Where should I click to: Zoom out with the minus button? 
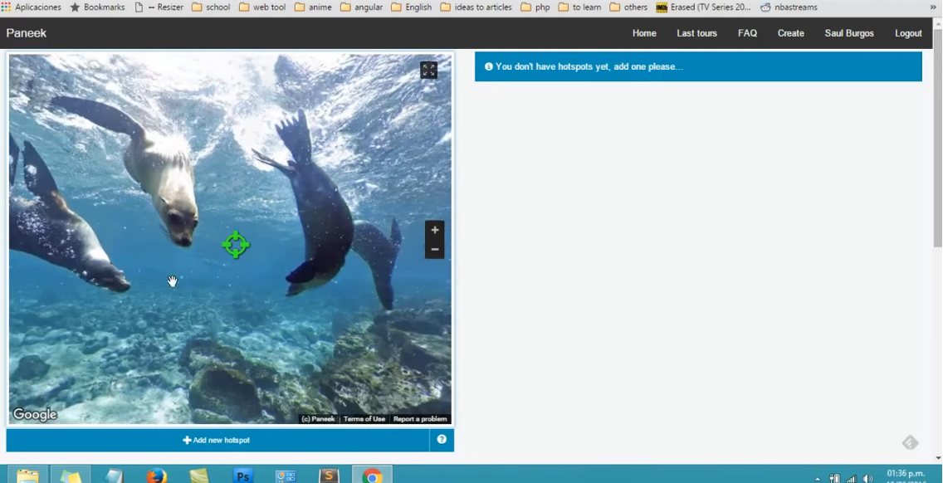coord(434,250)
